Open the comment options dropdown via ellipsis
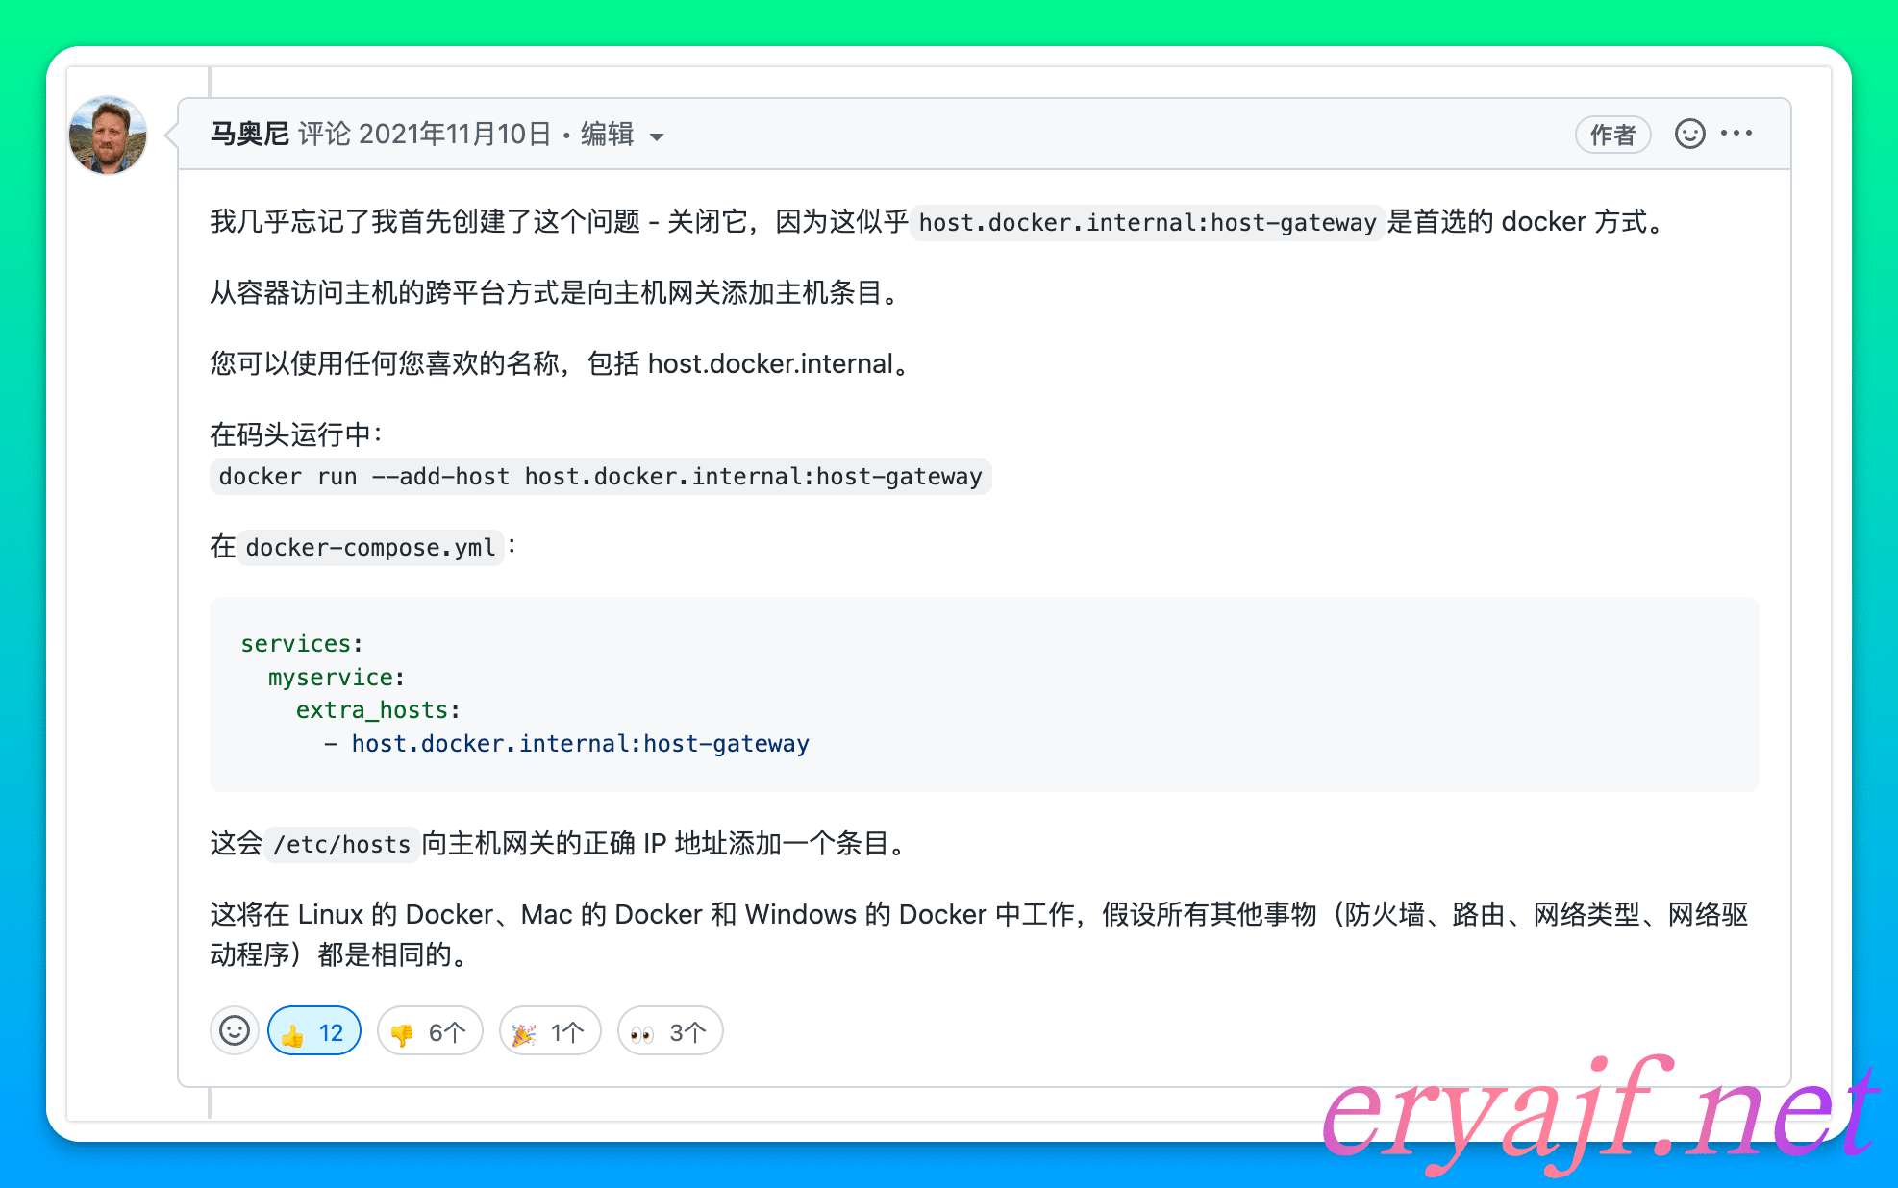 coord(1736,134)
